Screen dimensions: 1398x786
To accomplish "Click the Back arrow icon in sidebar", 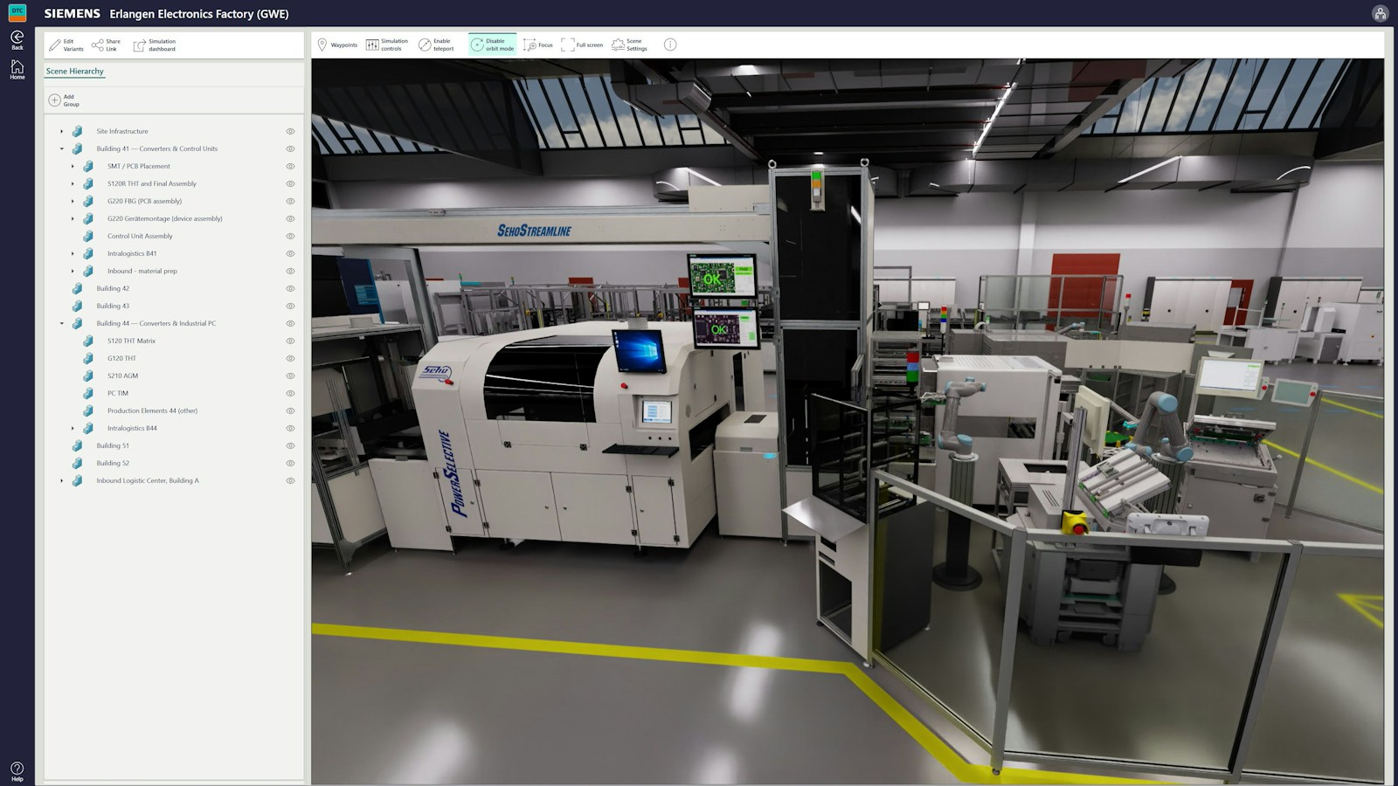I will tap(17, 38).
